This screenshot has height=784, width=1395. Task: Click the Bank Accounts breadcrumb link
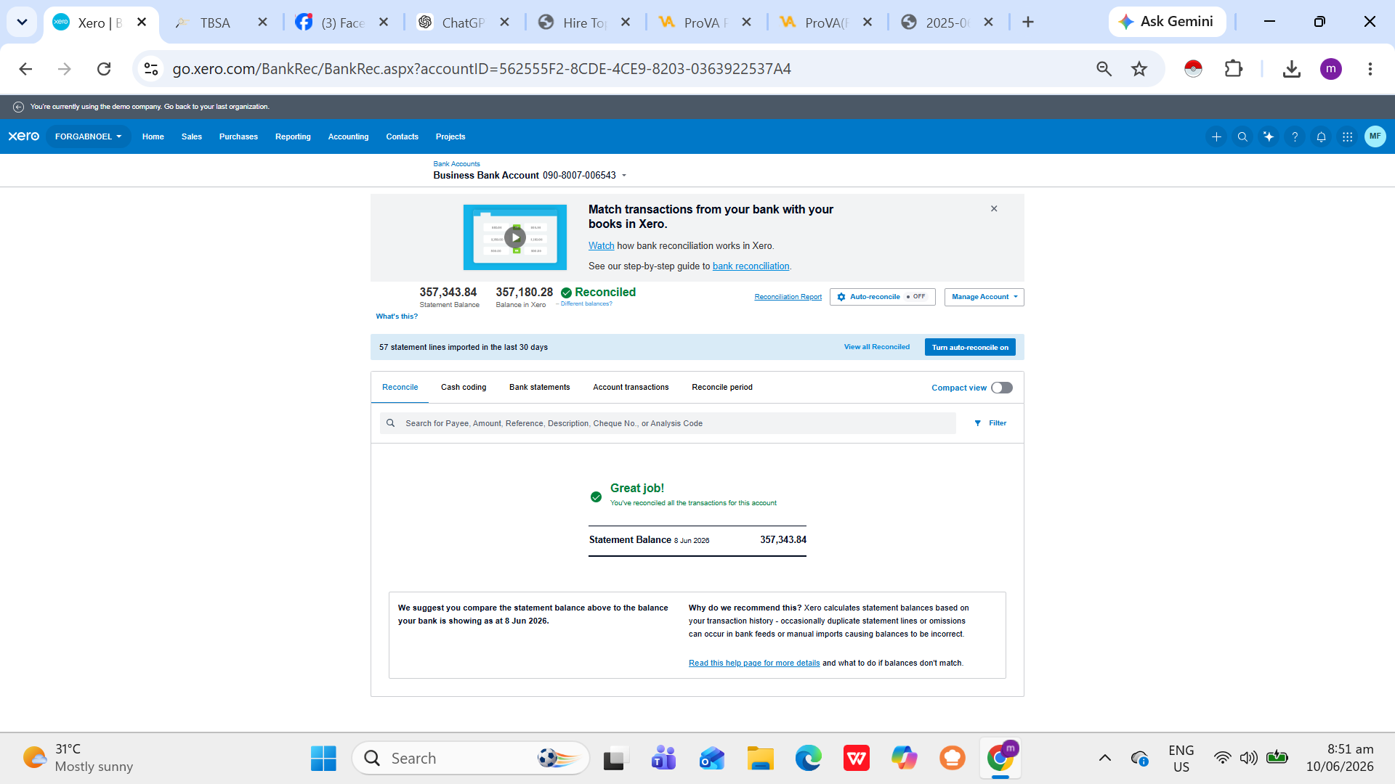coord(456,164)
